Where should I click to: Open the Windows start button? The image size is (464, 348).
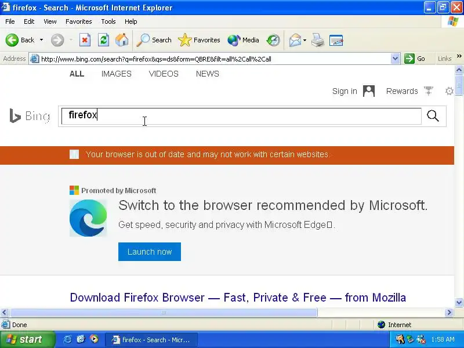click(x=27, y=339)
